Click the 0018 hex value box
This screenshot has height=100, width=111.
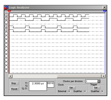pos(51,85)
